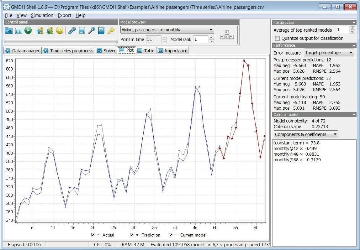Screen dimensions: 360x250
Task: Click the 'RAM: 42 M' status entry
Action: [133, 245]
